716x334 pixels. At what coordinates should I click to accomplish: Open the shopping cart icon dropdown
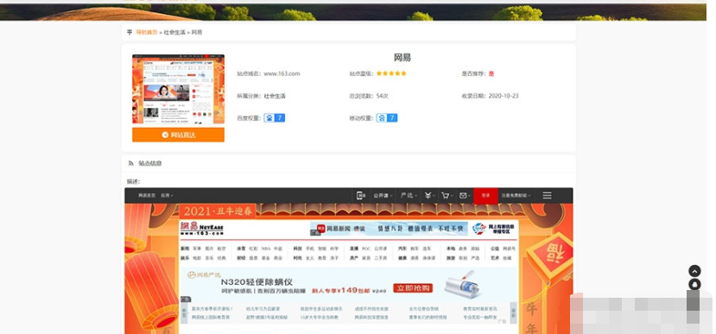[447, 195]
